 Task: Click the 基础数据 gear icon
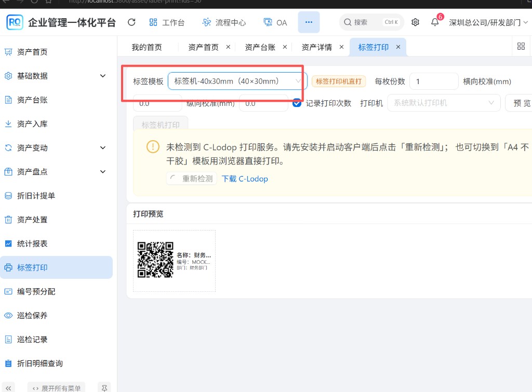click(x=8, y=76)
